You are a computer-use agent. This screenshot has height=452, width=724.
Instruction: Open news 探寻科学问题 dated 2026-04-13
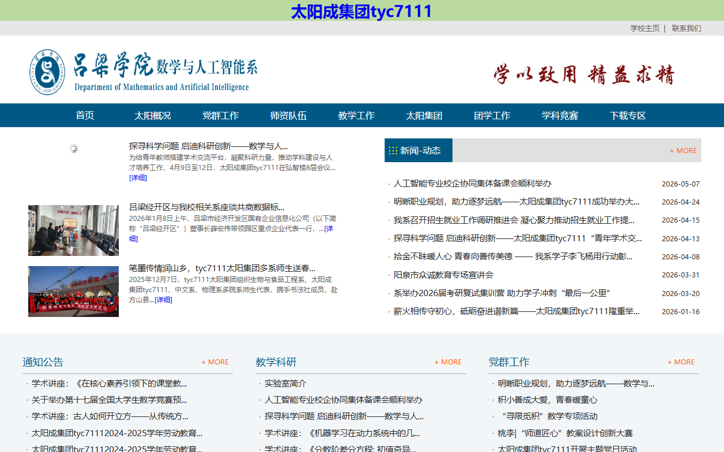tap(518, 238)
